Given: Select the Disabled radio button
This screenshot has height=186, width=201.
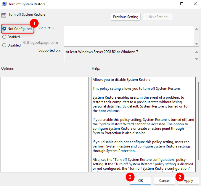Looking at the screenshot, I should click(4, 45).
